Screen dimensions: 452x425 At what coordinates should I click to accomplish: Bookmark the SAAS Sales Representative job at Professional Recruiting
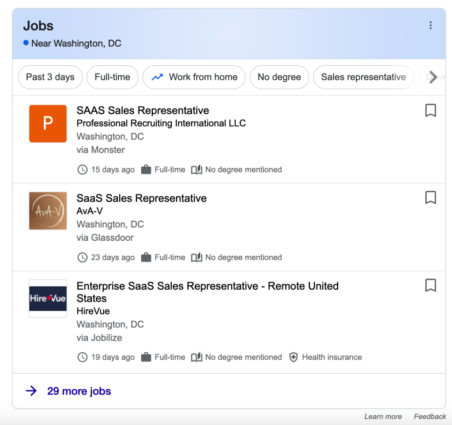tap(430, 110)
